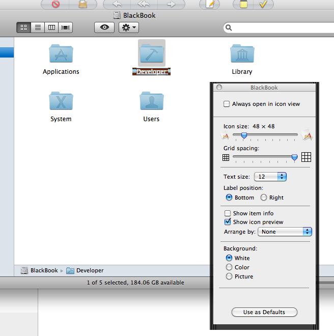The width and height of the screenshot is (334, 336).
Task: Click the BlackBook drive icon in title bar
Action: pos(117,15)
